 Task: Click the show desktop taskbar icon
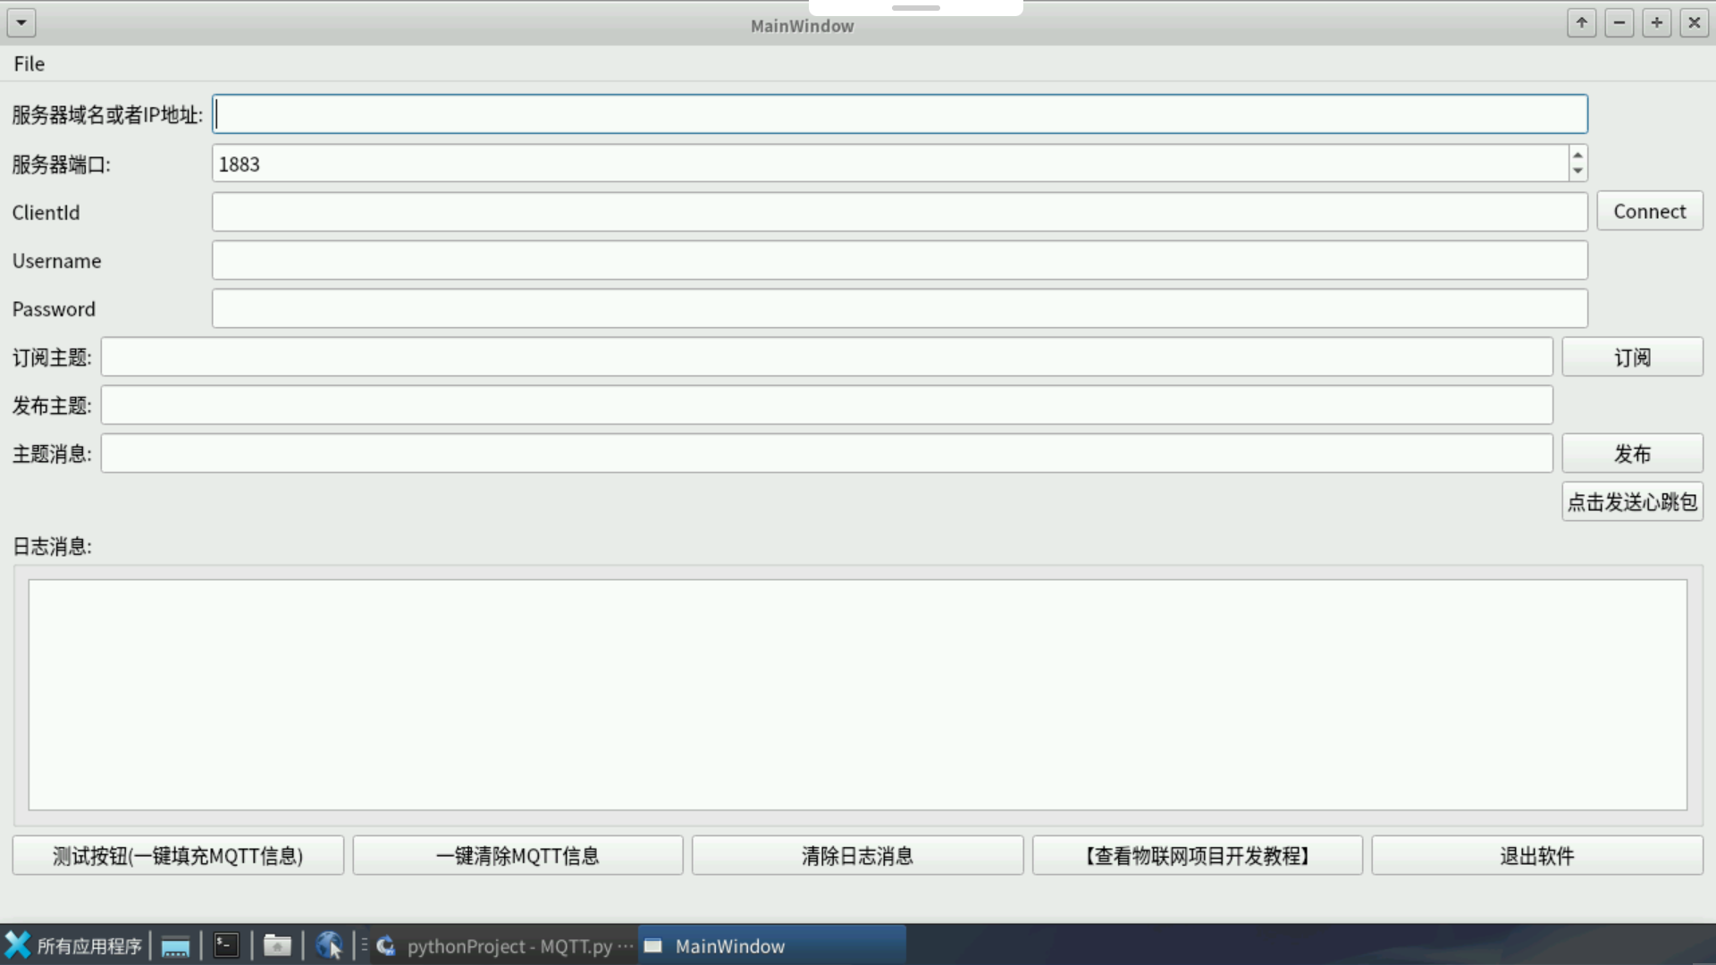[x=175, y=945]
